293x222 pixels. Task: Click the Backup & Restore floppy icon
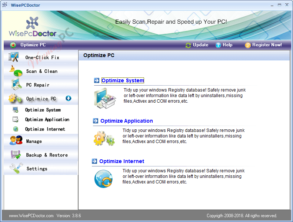[16, 155]
